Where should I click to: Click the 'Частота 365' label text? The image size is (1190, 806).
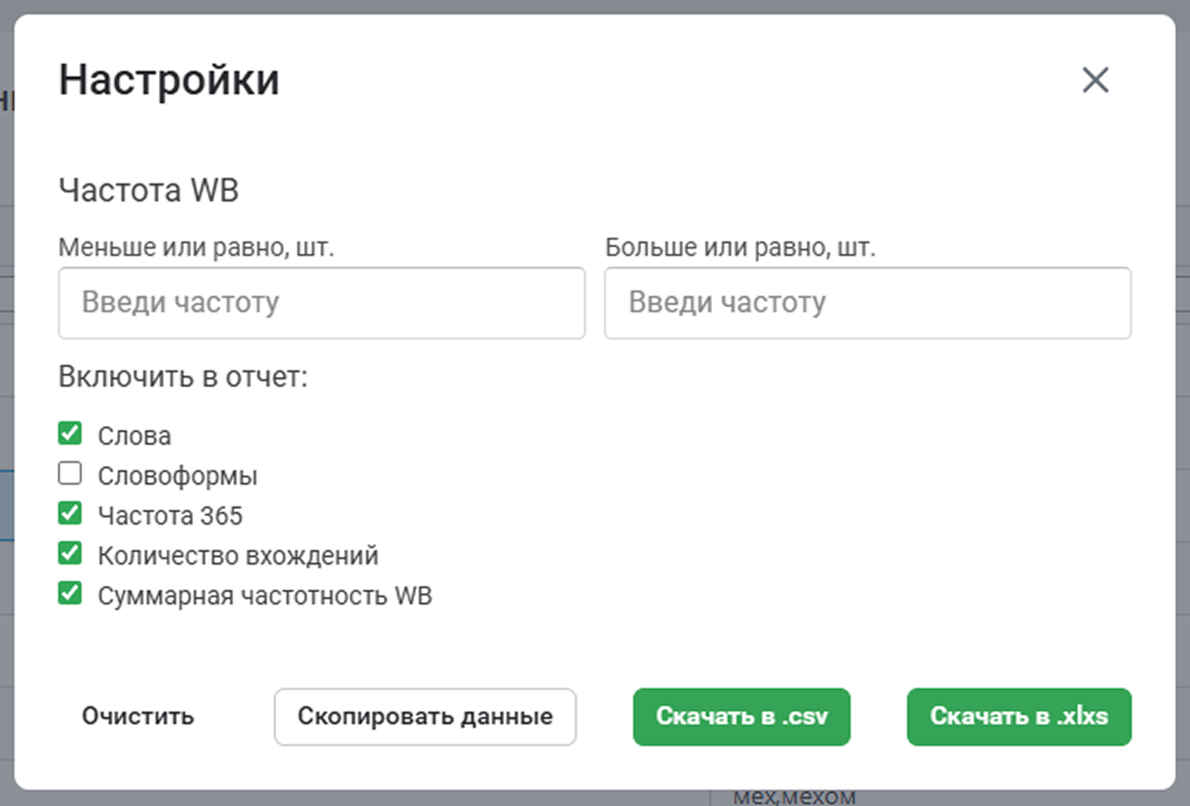(x=171, y=516)
